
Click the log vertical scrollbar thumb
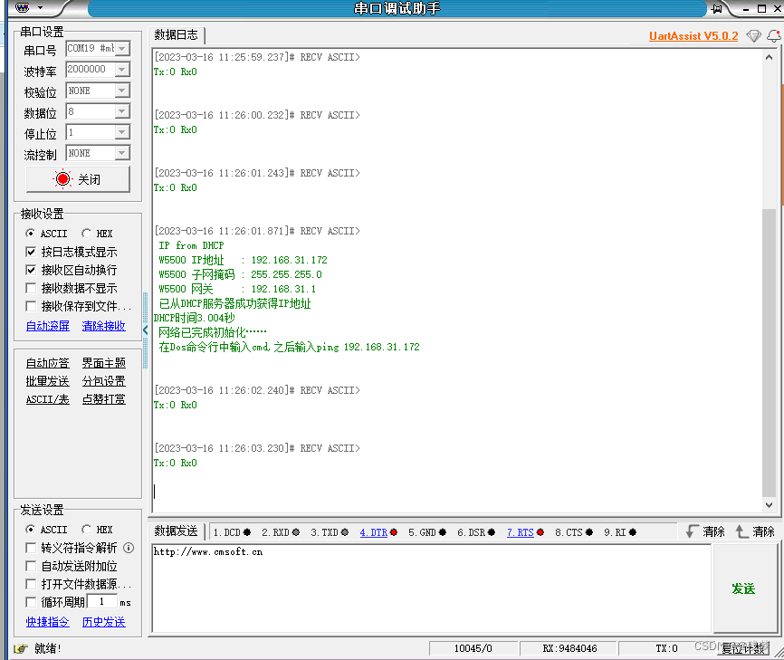coord(769,352)
